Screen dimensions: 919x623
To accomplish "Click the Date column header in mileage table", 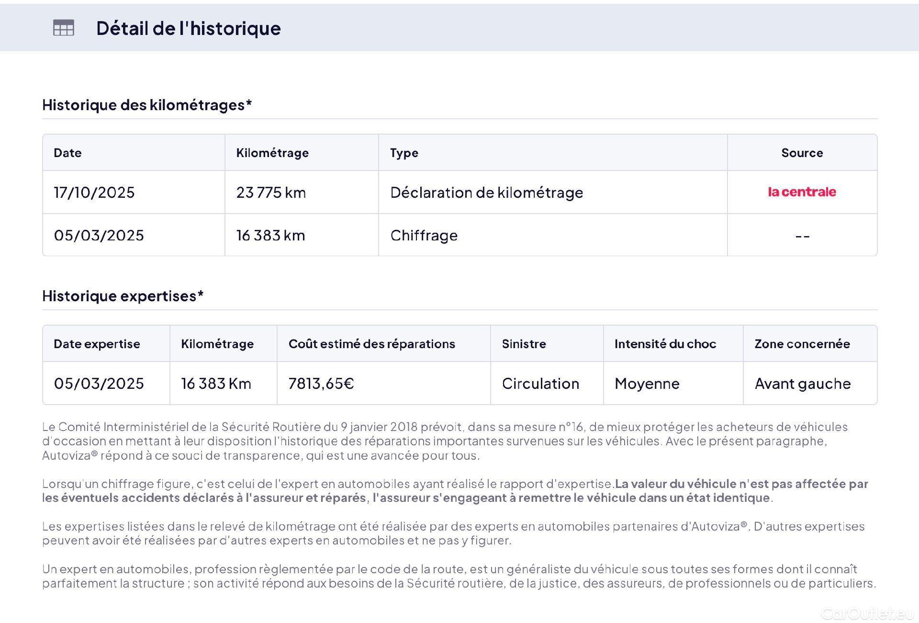I will point(67,153).
